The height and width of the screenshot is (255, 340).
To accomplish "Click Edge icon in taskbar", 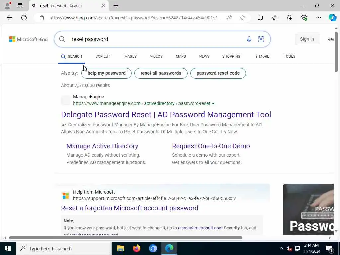I will 169,248.
